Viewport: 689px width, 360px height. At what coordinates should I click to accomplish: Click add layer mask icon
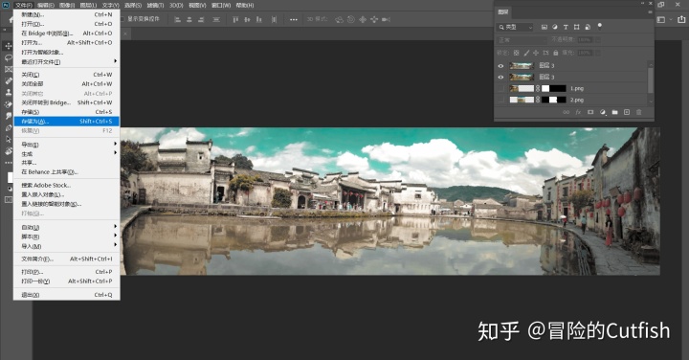click(590, 113)
